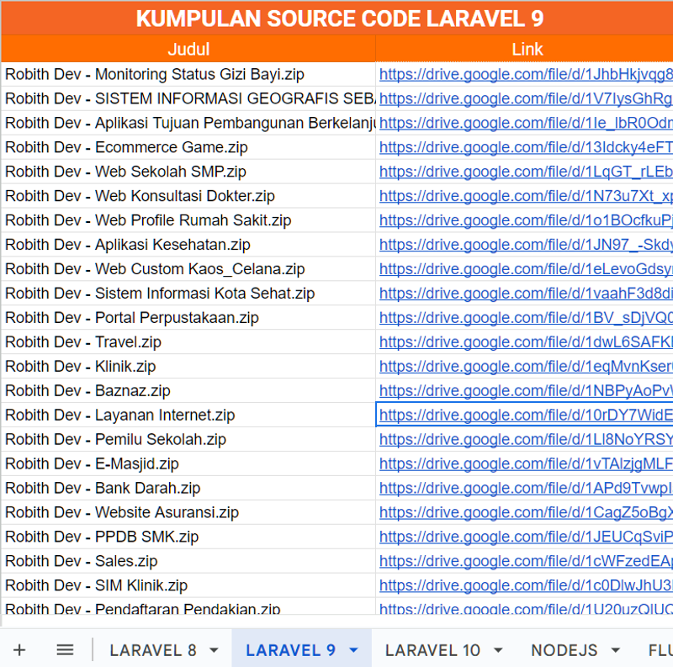Open the Web Konsultasi Dokter drive link
The image size is (673, 667).
click(522, 196)
